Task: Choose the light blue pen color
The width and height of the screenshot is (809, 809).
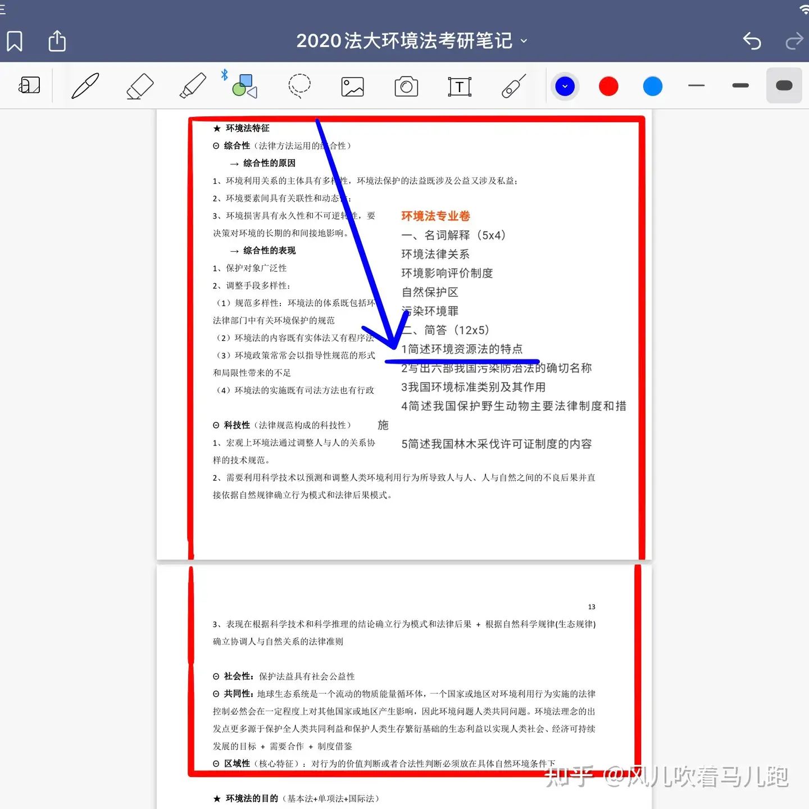Action: point(652,87)
